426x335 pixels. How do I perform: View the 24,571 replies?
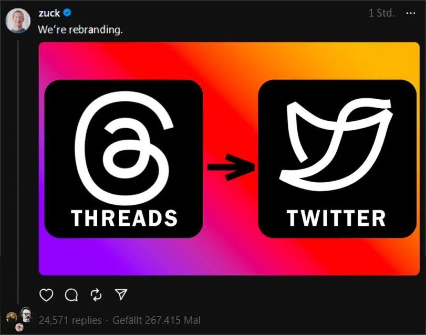70,320
